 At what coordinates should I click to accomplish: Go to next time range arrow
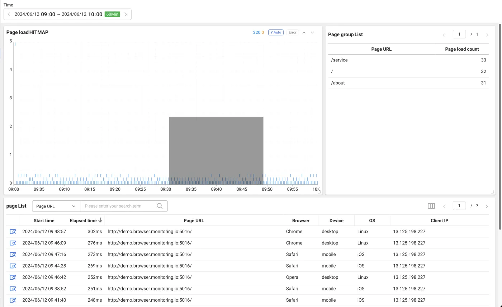(x=126, y=14)
